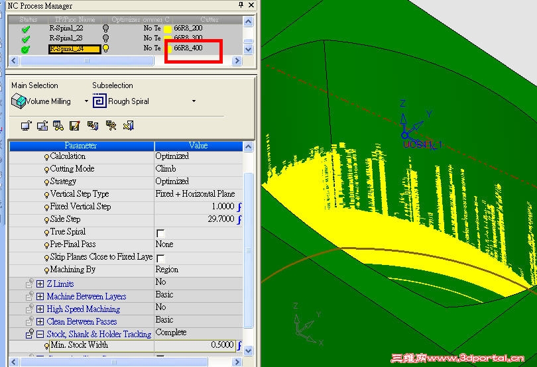Image resolution: width=537 pixels, height=367 pixels.
Task: Click the bulb icon beside Calculation parameter
Action: [46, 157]
